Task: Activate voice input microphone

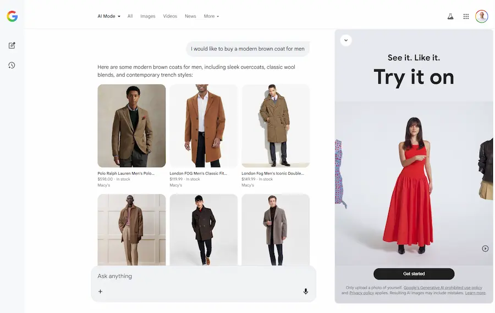Action: click(x=306, y=292)
